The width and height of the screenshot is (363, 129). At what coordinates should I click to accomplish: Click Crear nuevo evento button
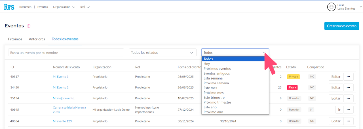click(x=341, y=26)
